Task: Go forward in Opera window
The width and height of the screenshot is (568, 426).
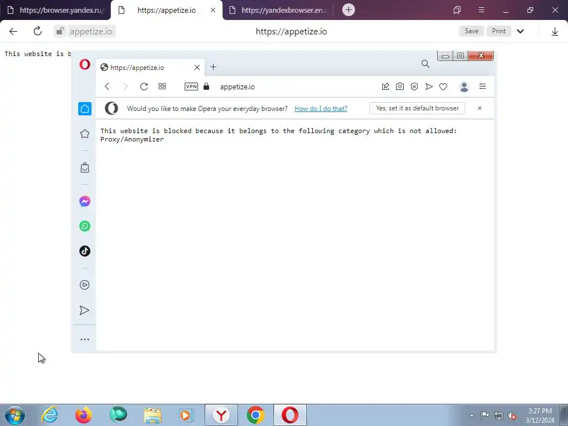Action: (x=125, y=86)
